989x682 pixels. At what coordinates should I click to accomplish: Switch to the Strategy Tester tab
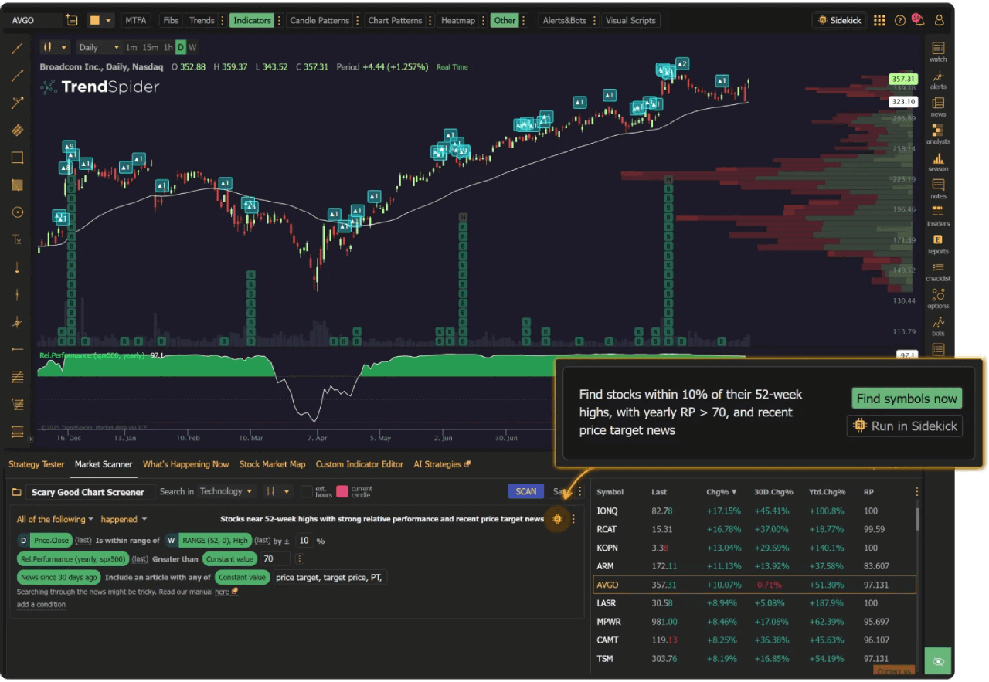pos(36,464)
